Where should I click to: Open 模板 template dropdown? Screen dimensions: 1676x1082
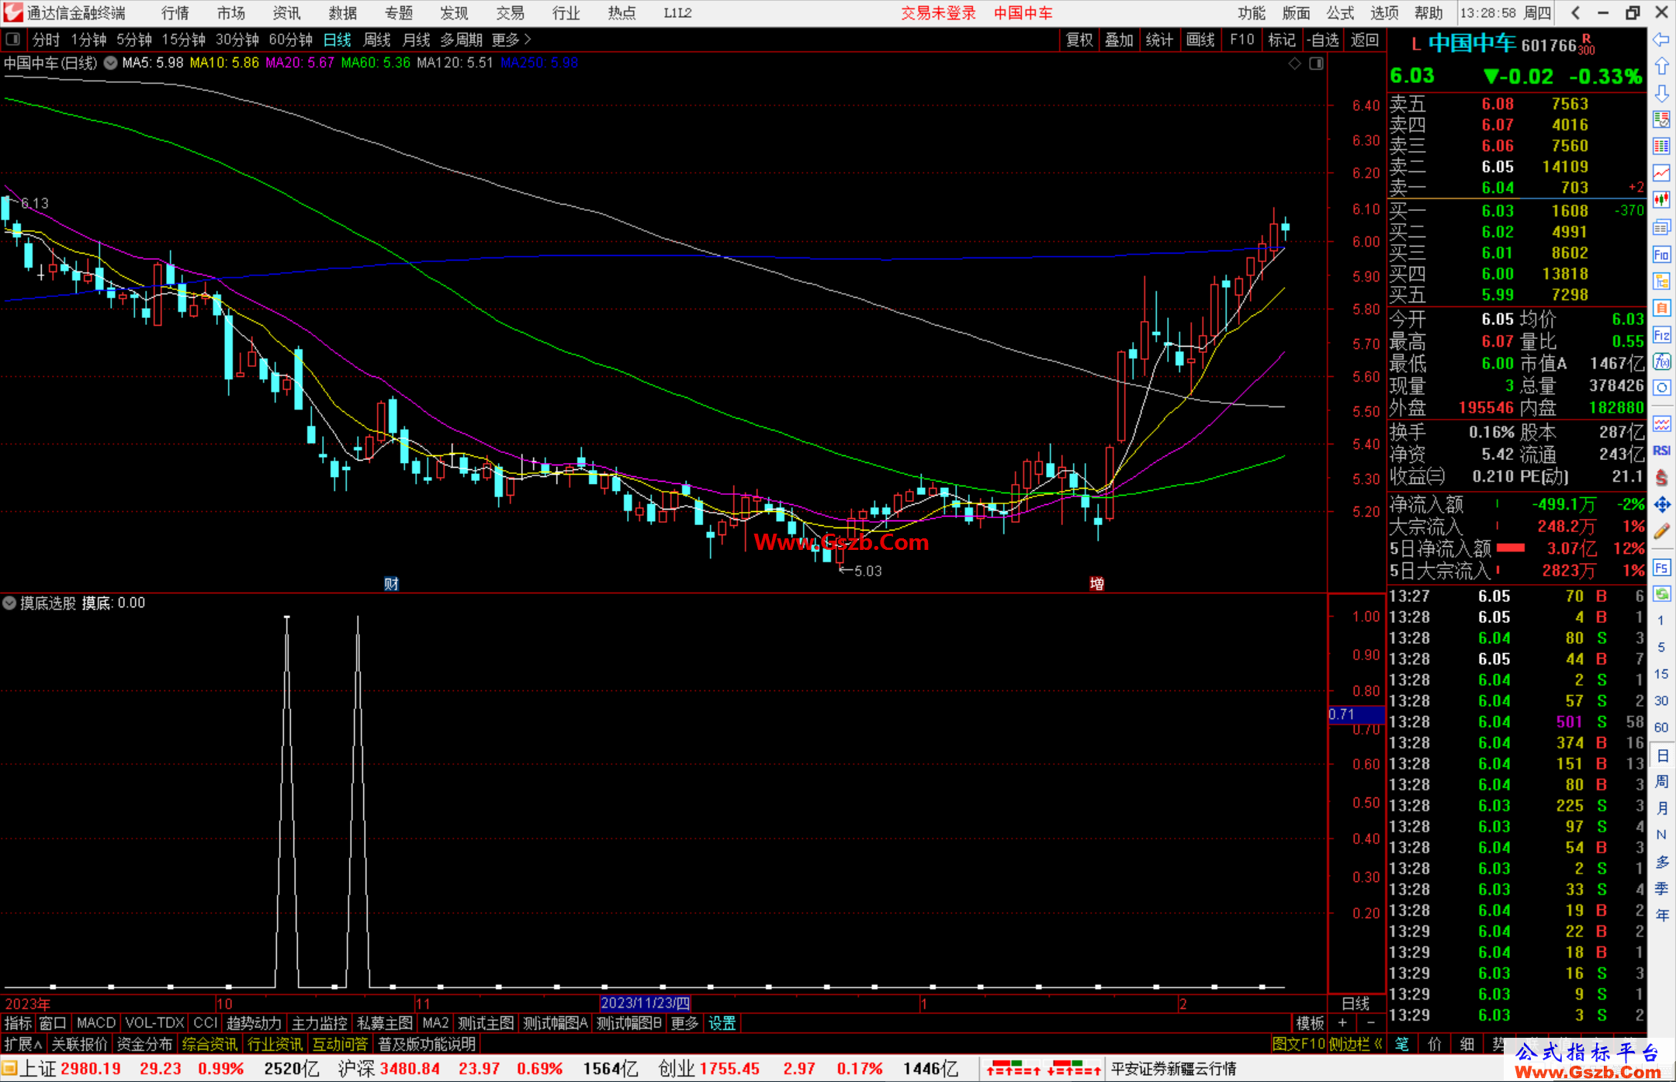click(1310, 1023)
